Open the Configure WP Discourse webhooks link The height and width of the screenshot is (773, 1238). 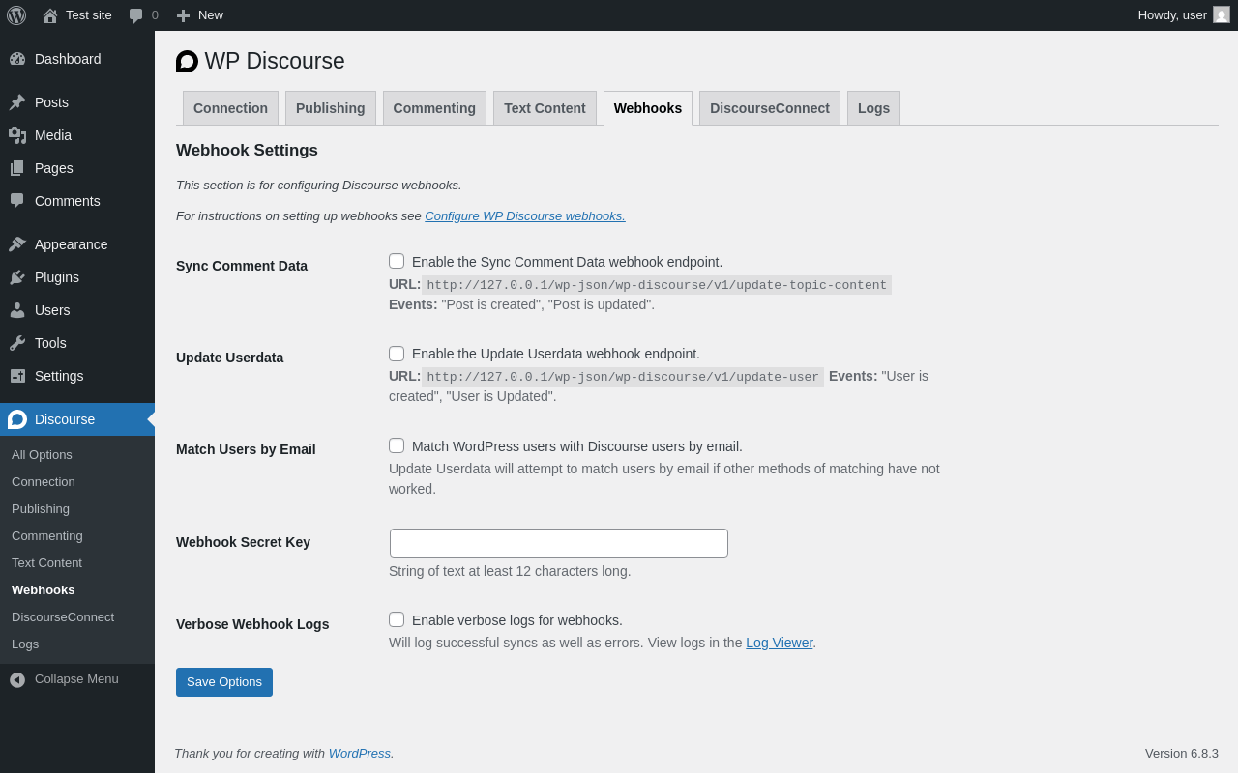525,216
